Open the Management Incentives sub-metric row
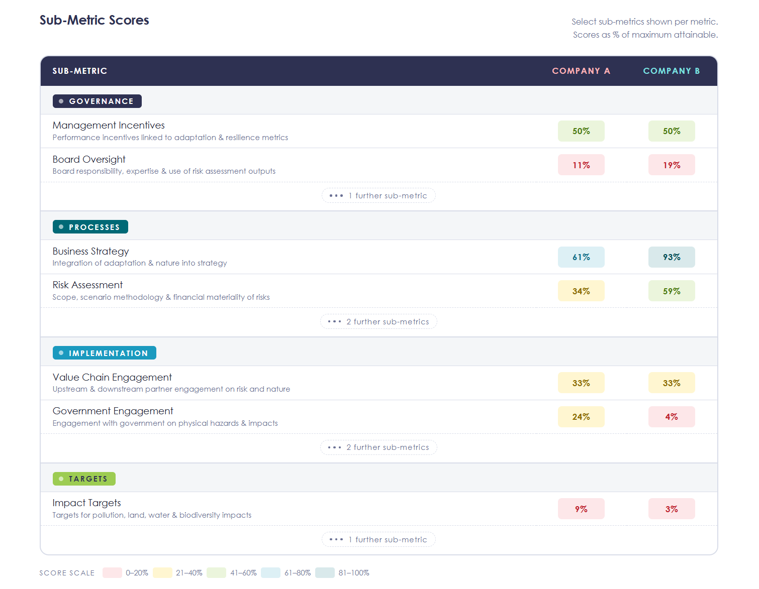 click(x=109, y=126)
